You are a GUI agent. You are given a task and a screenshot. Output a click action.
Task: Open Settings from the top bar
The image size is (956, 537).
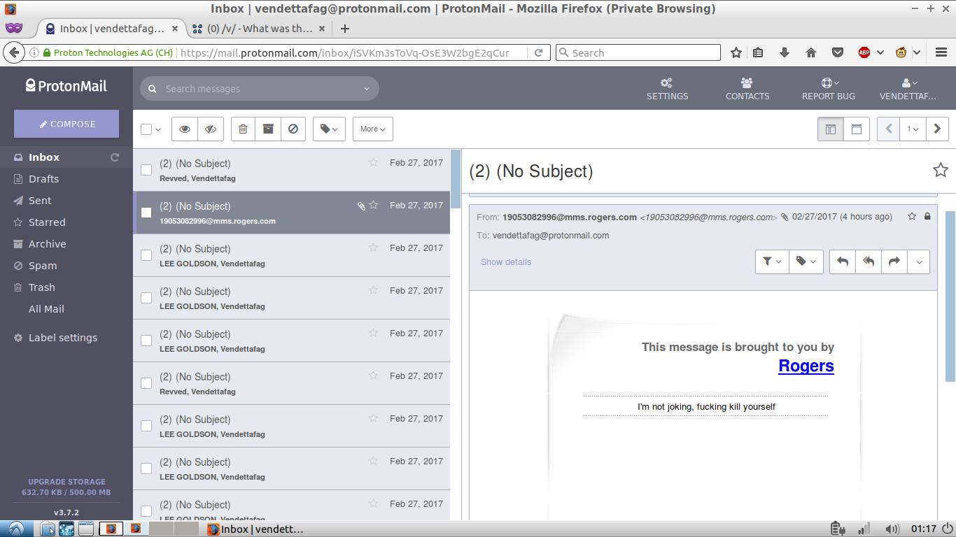(667, 89)
